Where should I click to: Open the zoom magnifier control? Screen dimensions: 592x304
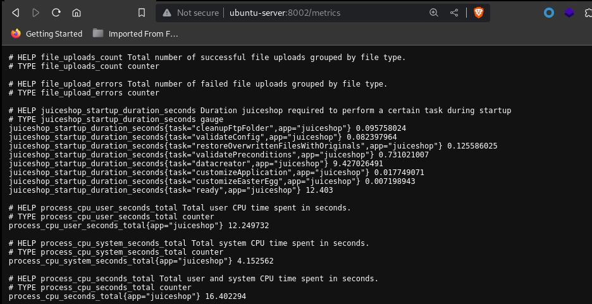coord(434,13)
